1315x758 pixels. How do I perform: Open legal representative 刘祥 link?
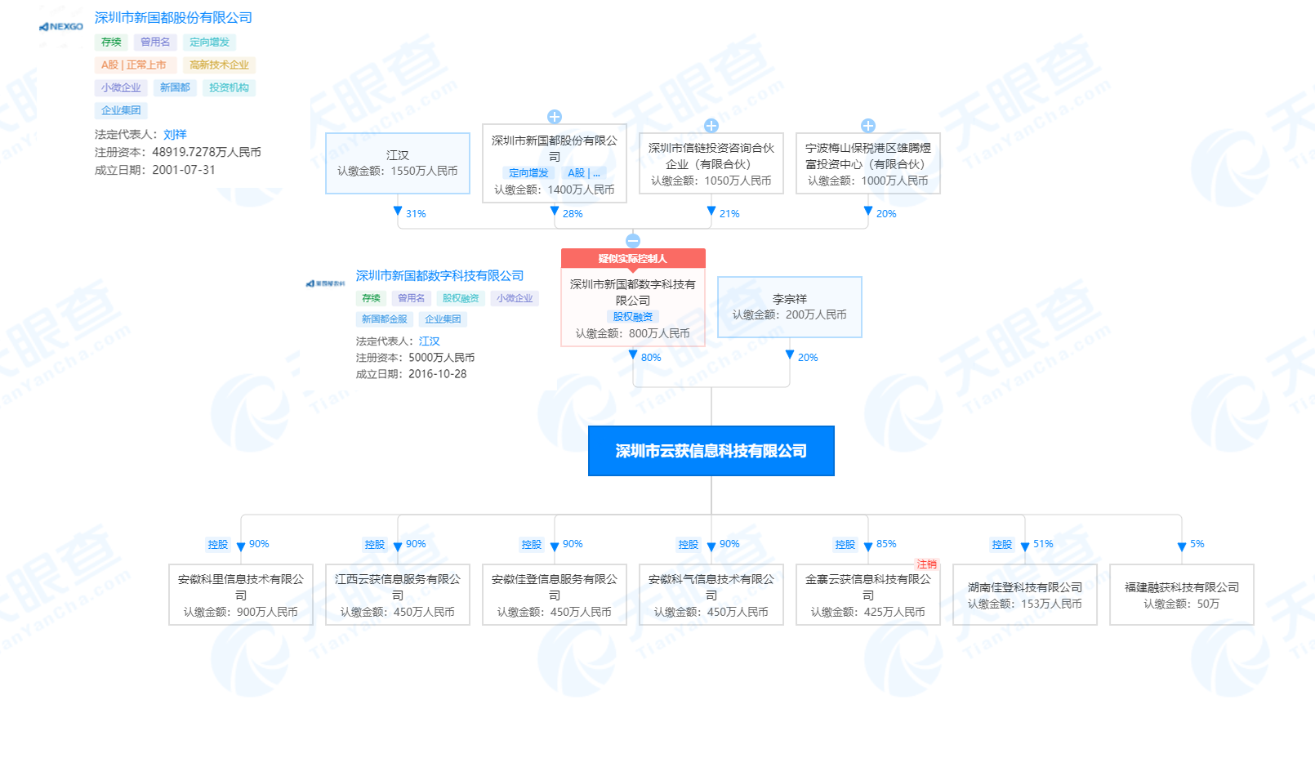coord(175,135)
